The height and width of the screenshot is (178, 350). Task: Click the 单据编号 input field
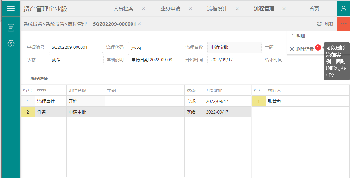[76, 48]
